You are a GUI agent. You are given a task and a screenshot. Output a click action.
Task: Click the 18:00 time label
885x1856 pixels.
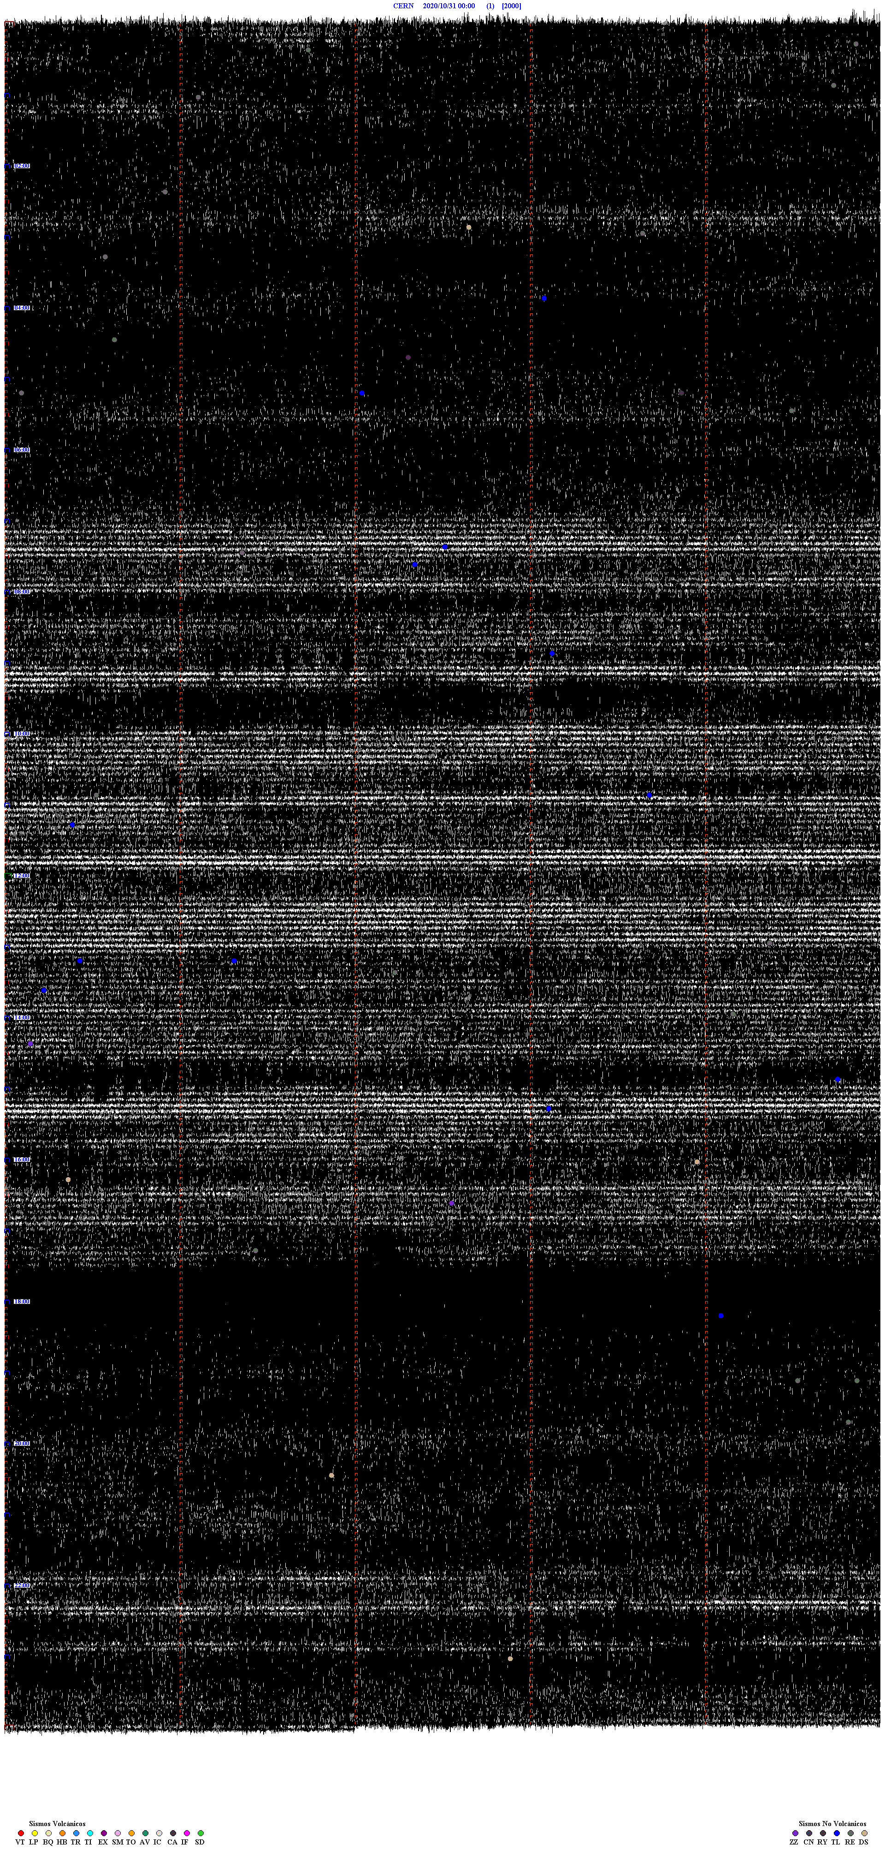tap(22, 1301)
